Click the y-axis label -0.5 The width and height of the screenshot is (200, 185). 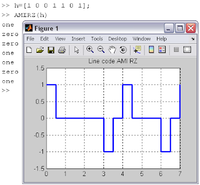pos(39,135)
